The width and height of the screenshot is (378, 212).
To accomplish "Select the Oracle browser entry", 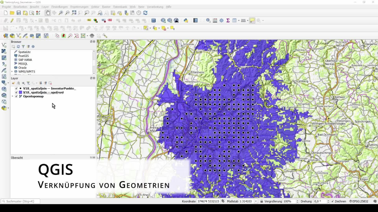I will coord(22,68).
